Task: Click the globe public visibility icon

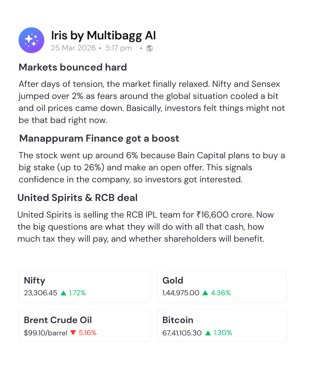Action: click(x=149, y=48)
